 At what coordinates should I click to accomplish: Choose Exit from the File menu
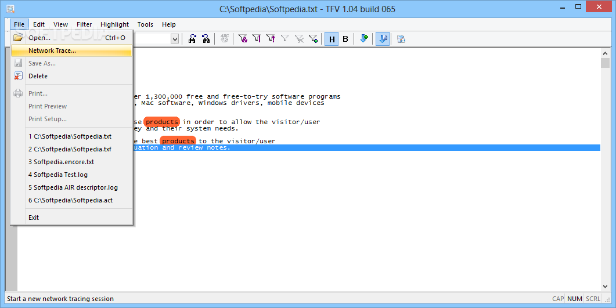click(x=71, y=218)
